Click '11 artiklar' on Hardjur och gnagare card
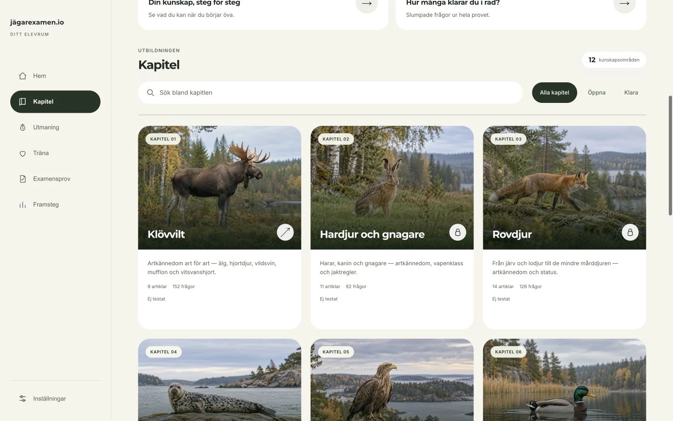Image resolution: width=673 pixels, height=421 pixels. click(330, 286)
